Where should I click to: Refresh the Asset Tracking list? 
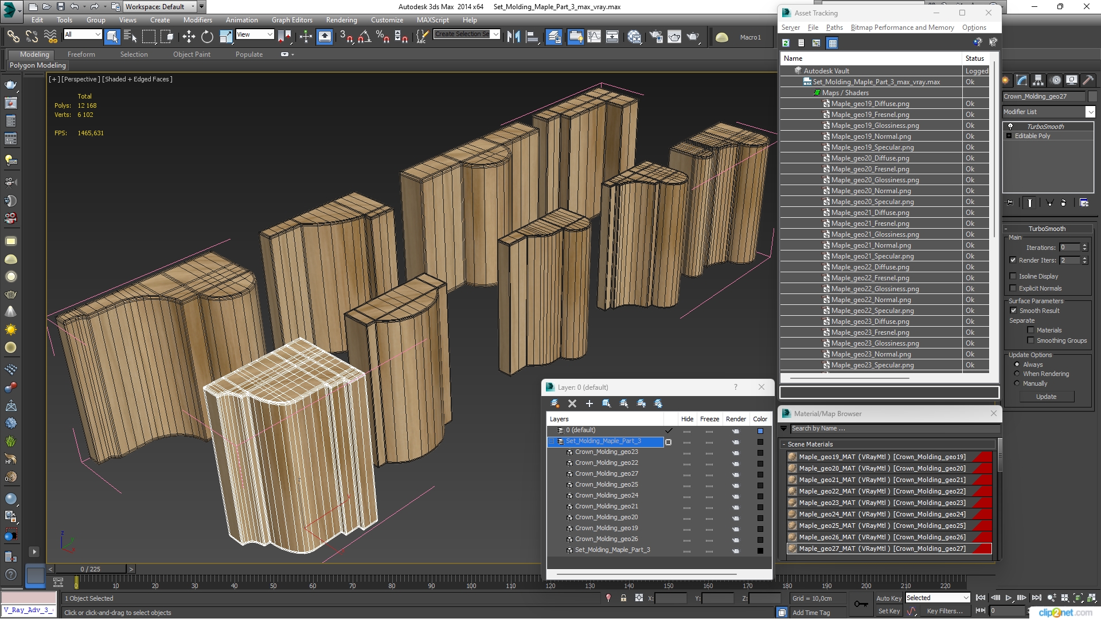click(x=786, y=43)
